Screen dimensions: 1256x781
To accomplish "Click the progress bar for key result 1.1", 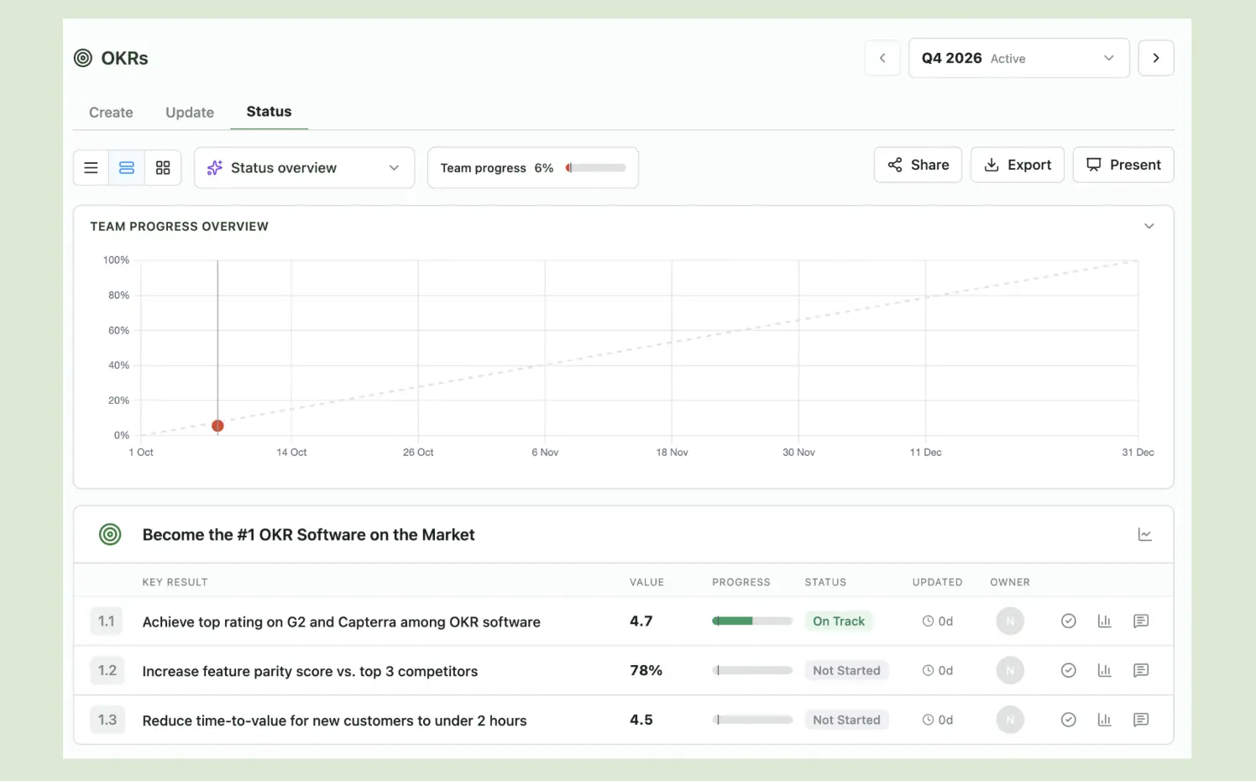I will [x=752, y=621].
